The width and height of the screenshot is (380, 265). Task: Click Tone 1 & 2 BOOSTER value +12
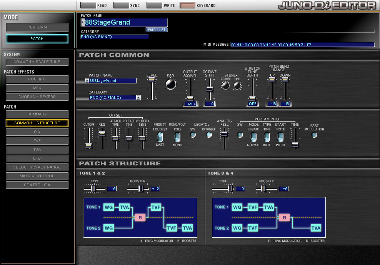tap(155, 188)
